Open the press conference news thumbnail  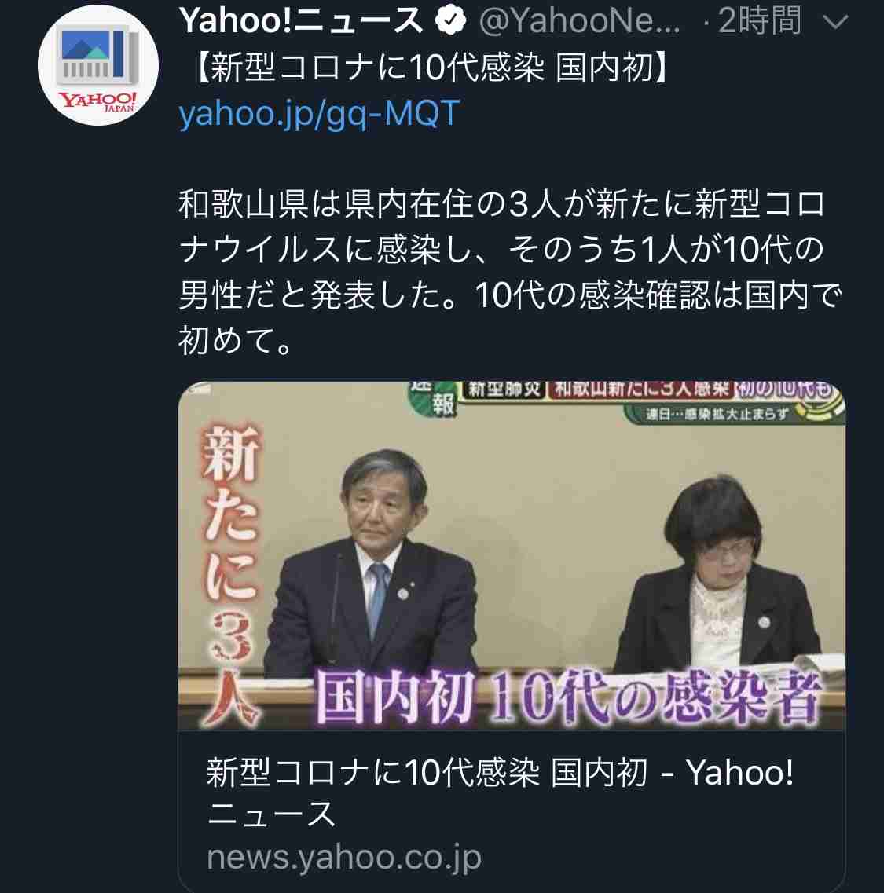512,556
